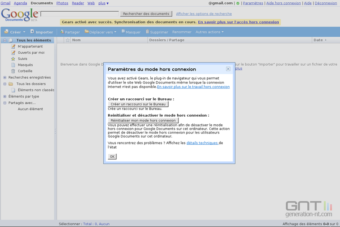Viewport: 340px width, 227px height.
Task: Open Aide hors connexion link
Action: coord(283,3)
